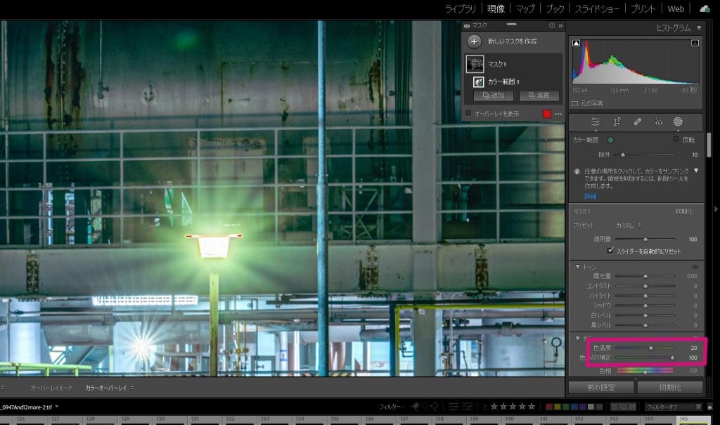The width and height of the screenshot is (720, 425).
Task: Collapse the トーン section triangle
Action: pyautogui.click(x=578, y=267)
